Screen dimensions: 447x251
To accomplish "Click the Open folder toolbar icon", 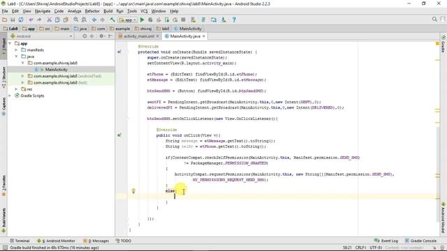I will (5, 20).
